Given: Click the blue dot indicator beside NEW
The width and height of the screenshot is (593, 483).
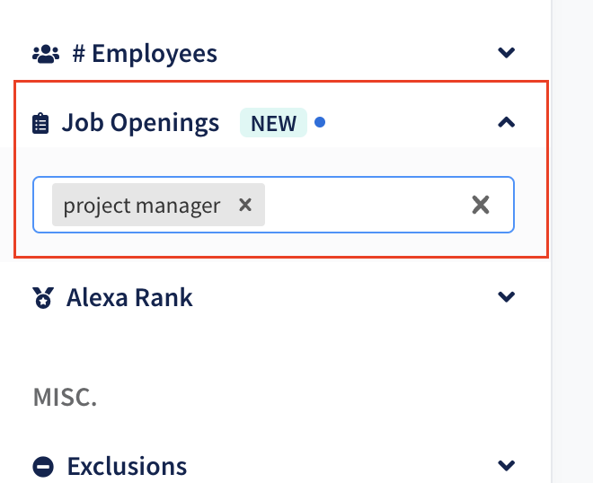Looking at the screenshot, I should tap(320, 122).
